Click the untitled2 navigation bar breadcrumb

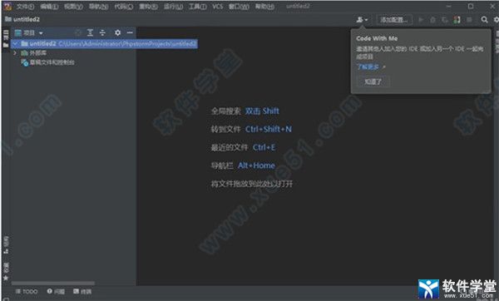click(x=22, y=19)
